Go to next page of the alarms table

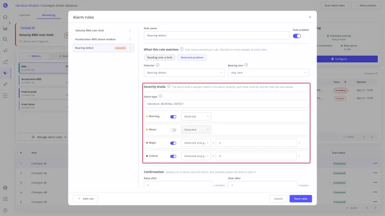(372, 137)
